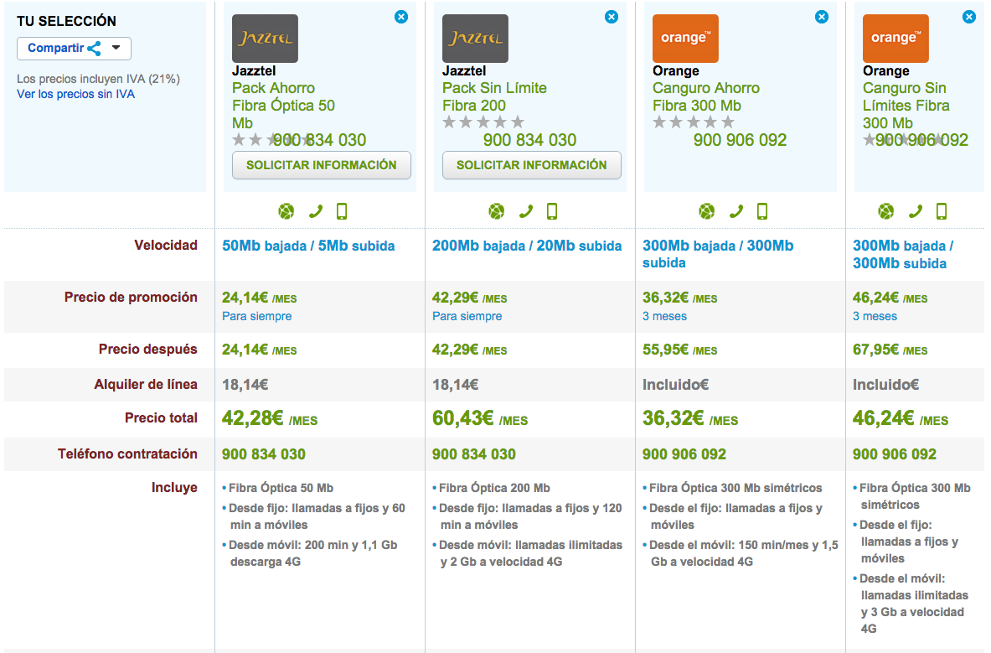
Task: Remove Jazztel Pack Sin Límite Fibra 200 column
Action: coord(612,17)
